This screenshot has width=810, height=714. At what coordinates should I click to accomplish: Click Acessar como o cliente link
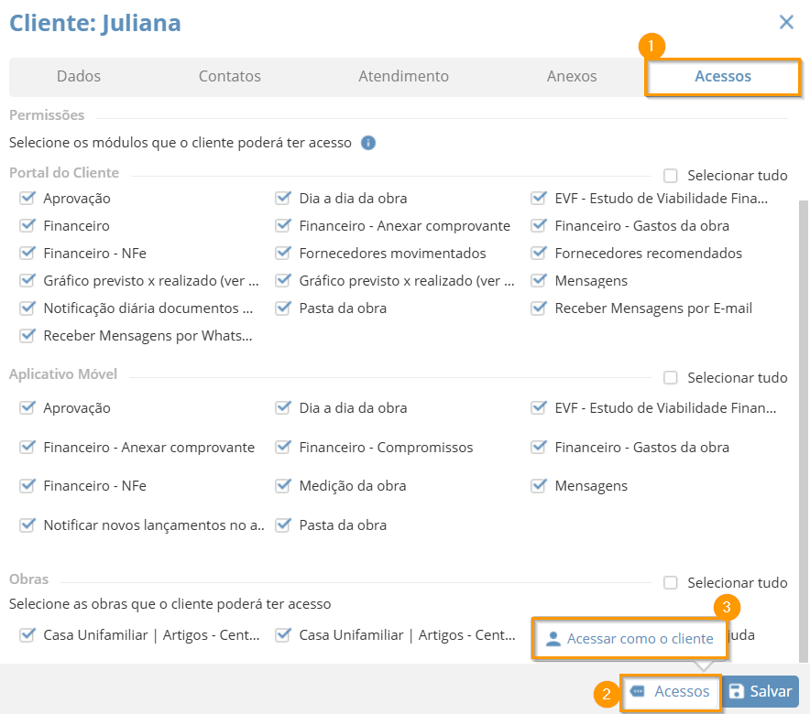click(640, 639)
